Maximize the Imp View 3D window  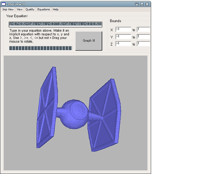(x=142, y=4)
